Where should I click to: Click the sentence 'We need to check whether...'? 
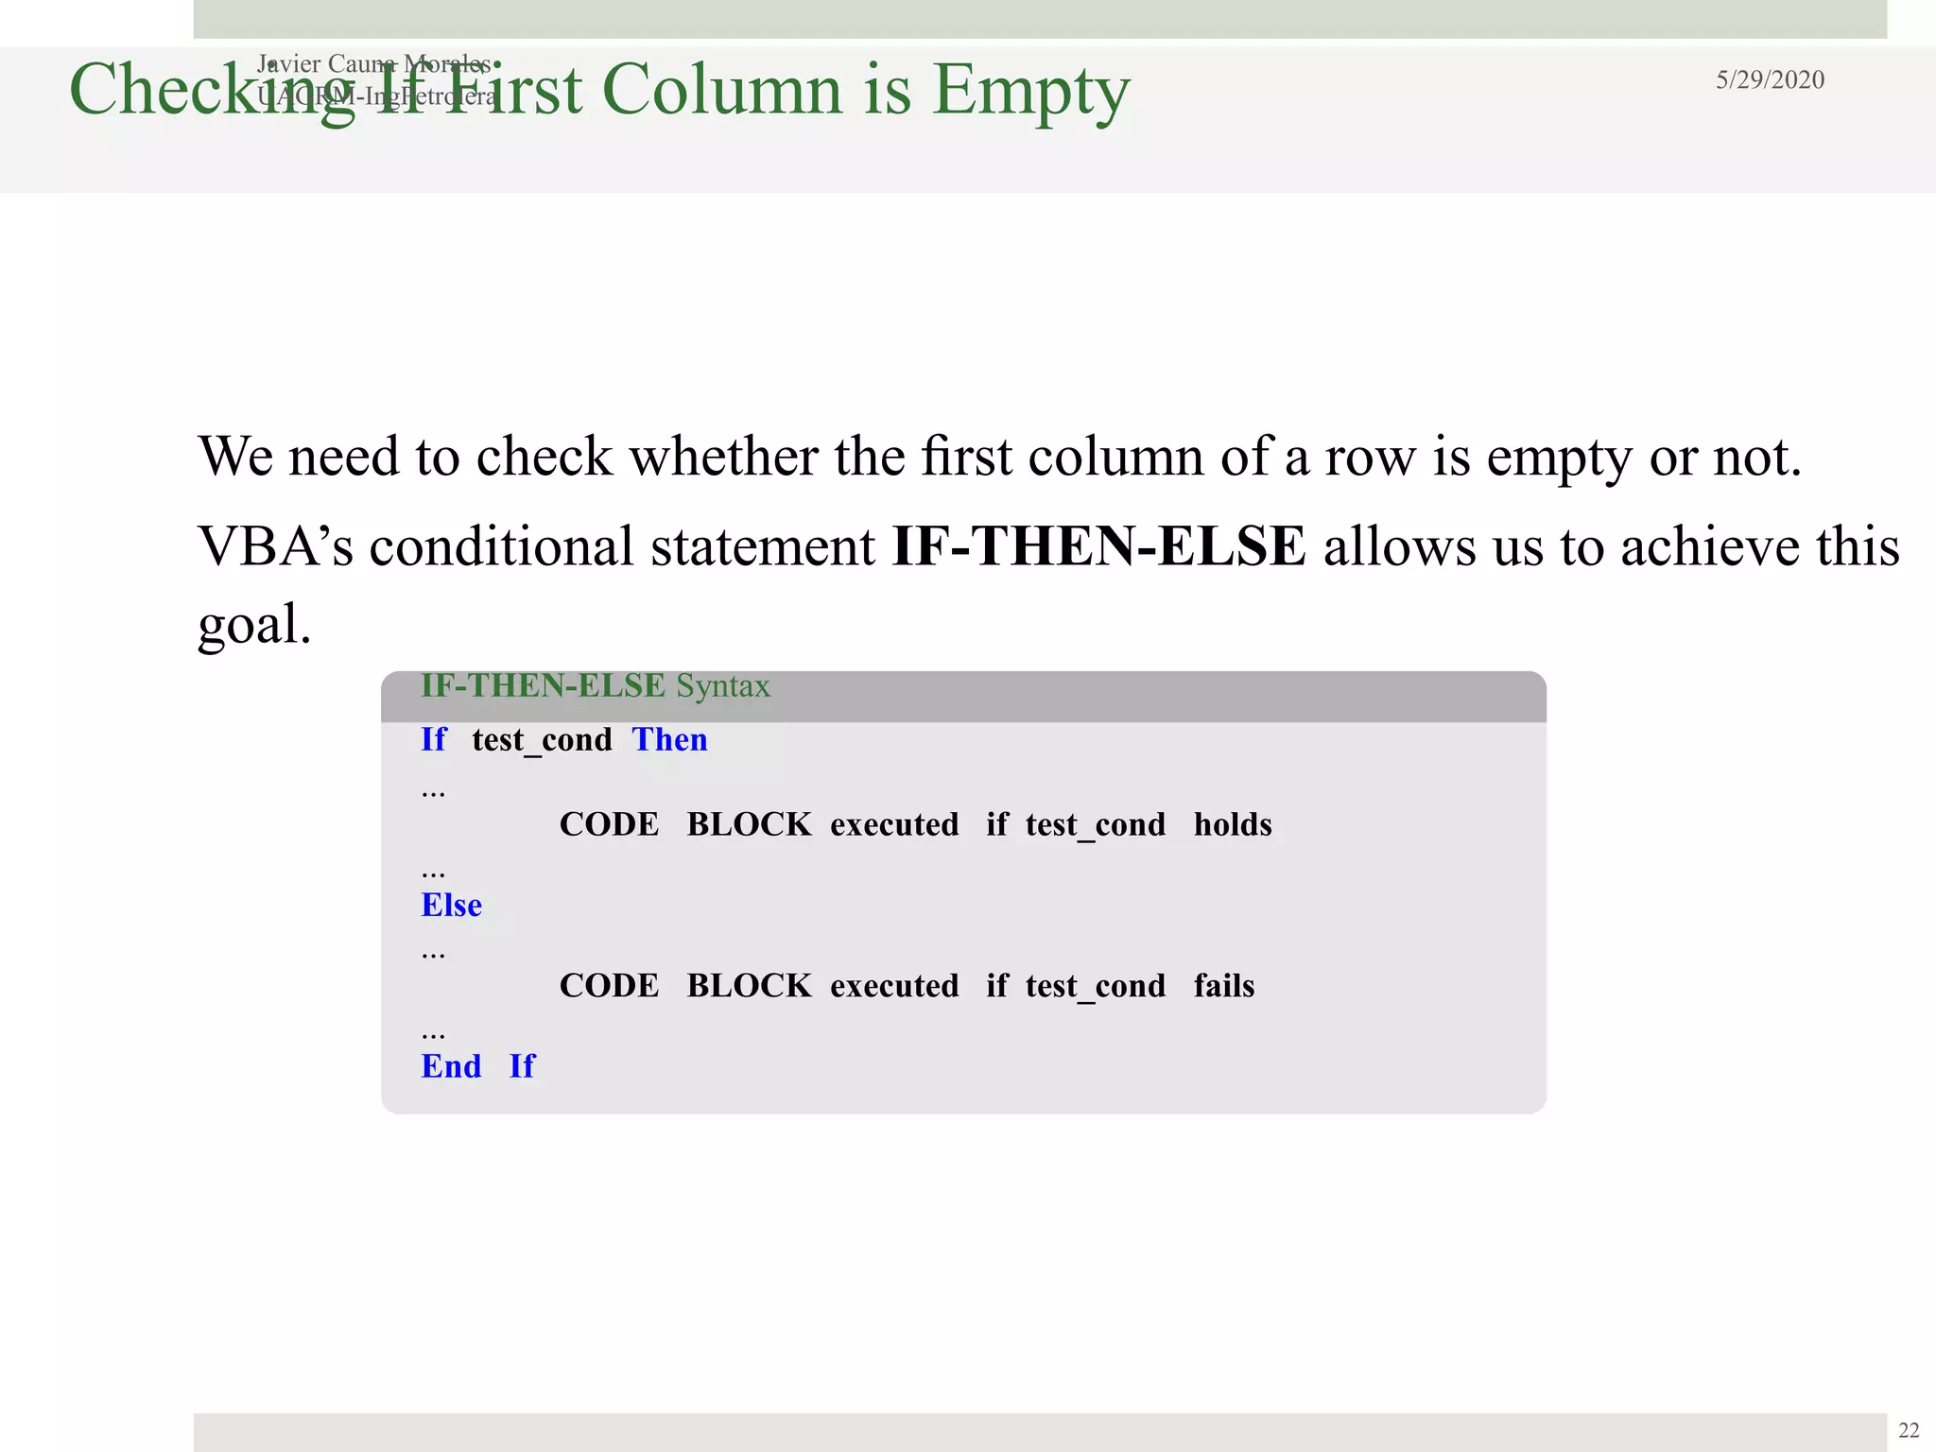(1000, 457)
